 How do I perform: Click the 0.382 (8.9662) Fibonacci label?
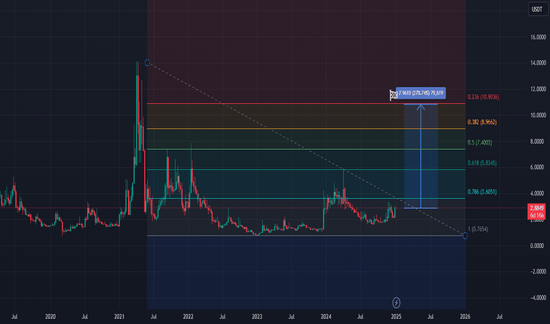pyautogui.click(x=482, y=123)
